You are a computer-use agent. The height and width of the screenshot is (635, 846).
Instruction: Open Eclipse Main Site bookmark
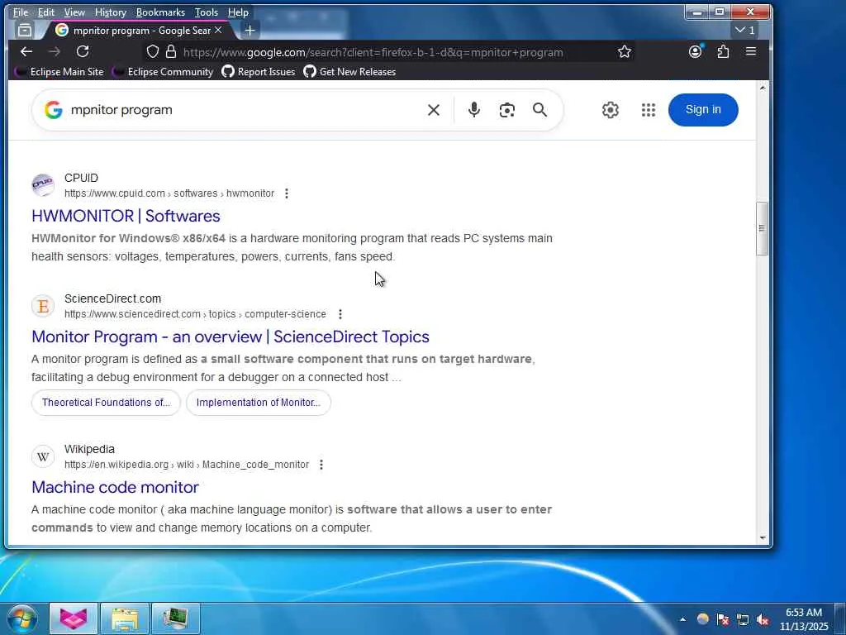(59, 72)
